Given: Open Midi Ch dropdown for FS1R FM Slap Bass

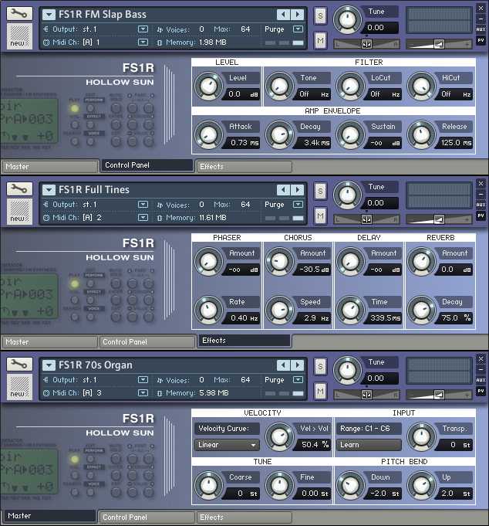Looking at the screenshot, I should click(x=143, y=42).
